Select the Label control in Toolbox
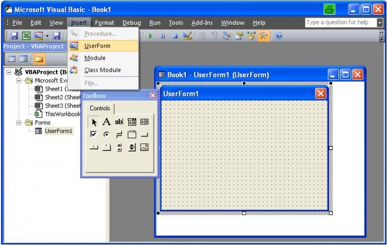Viewport: 387px width, 245px height. [x=106, y=122]
